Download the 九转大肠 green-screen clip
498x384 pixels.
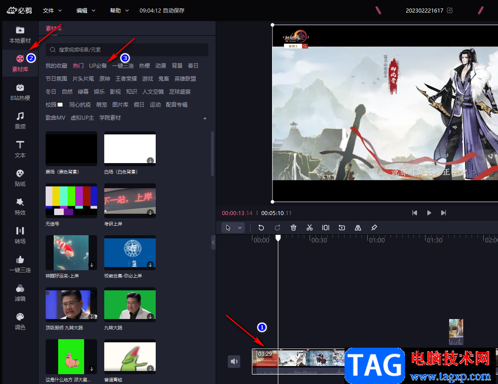(150, 316)
